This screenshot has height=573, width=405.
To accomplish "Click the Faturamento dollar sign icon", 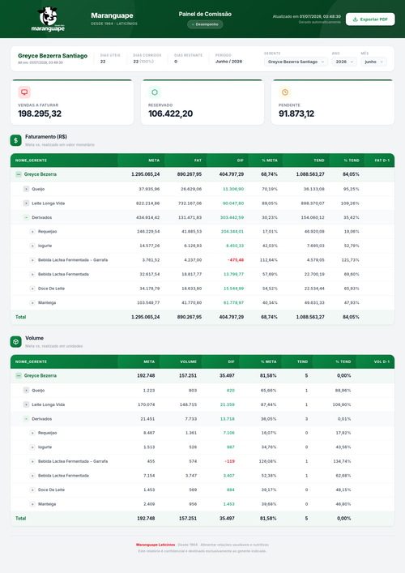I will (x=15, y=140).
